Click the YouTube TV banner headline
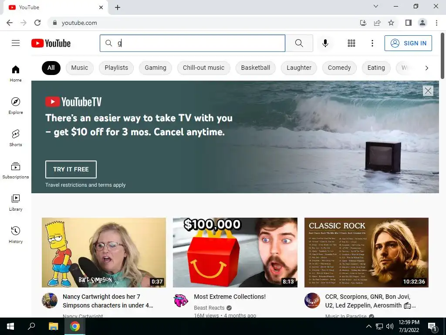The width and height of the screenshot is (446, 335). click(x=139, y=125)
